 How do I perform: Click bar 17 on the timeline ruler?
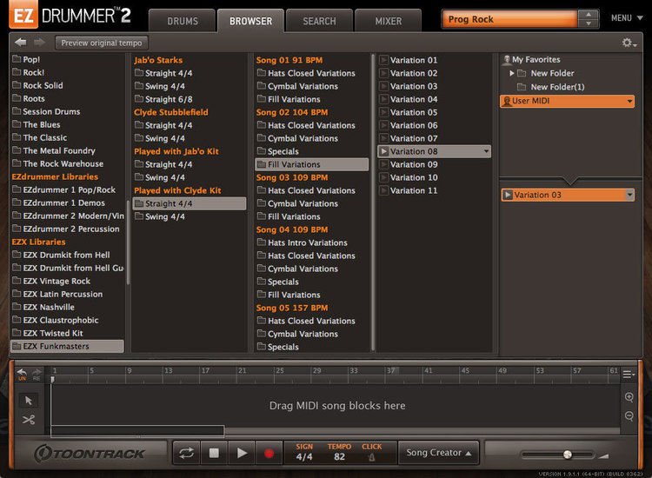click(x=205, y=370)
